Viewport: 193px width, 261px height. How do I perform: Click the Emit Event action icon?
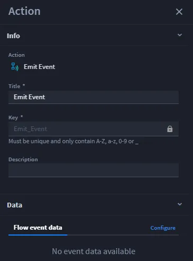pyautogui.click(x=15, y=67)
